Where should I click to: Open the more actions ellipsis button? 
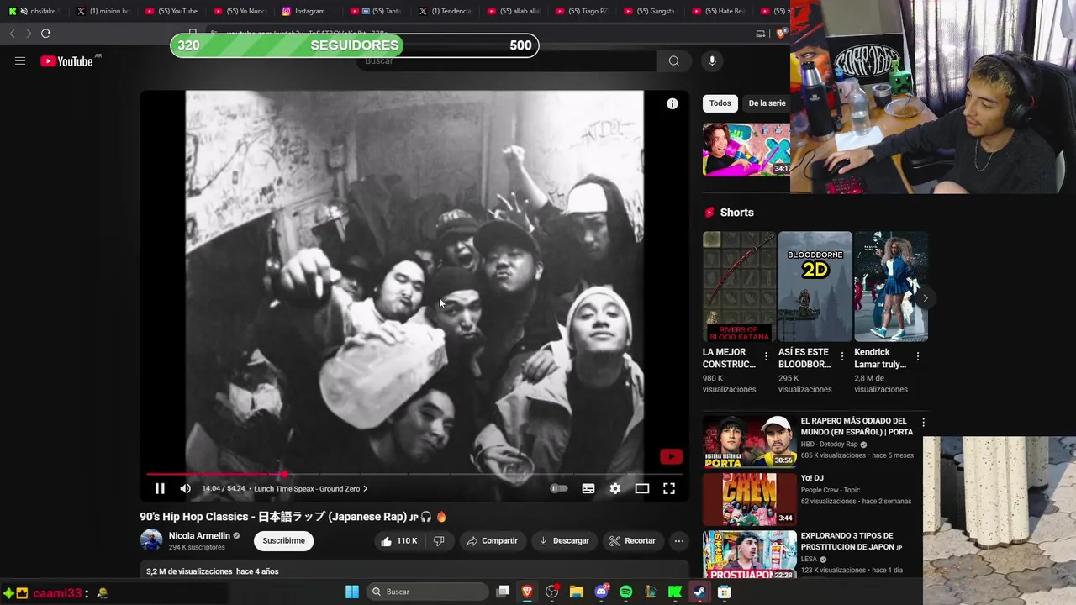click(x=679, y=540)
